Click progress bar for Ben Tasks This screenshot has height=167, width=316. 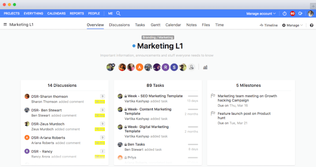193,144
